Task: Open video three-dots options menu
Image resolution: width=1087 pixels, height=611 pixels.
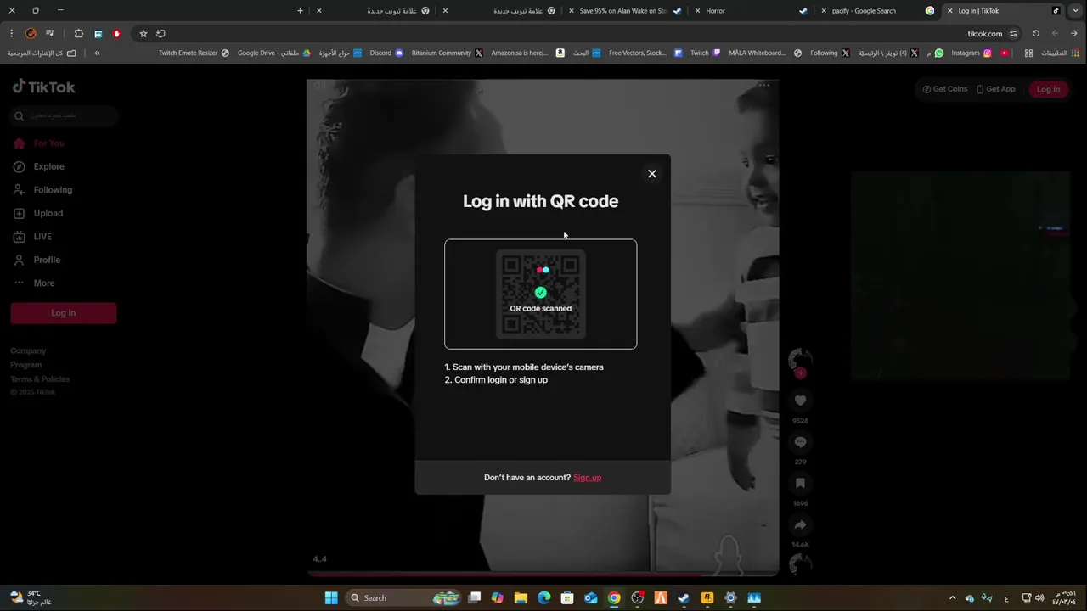Action: coord(764,86)
